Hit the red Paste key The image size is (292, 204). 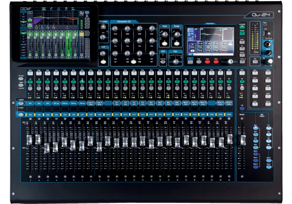[207, 62]
